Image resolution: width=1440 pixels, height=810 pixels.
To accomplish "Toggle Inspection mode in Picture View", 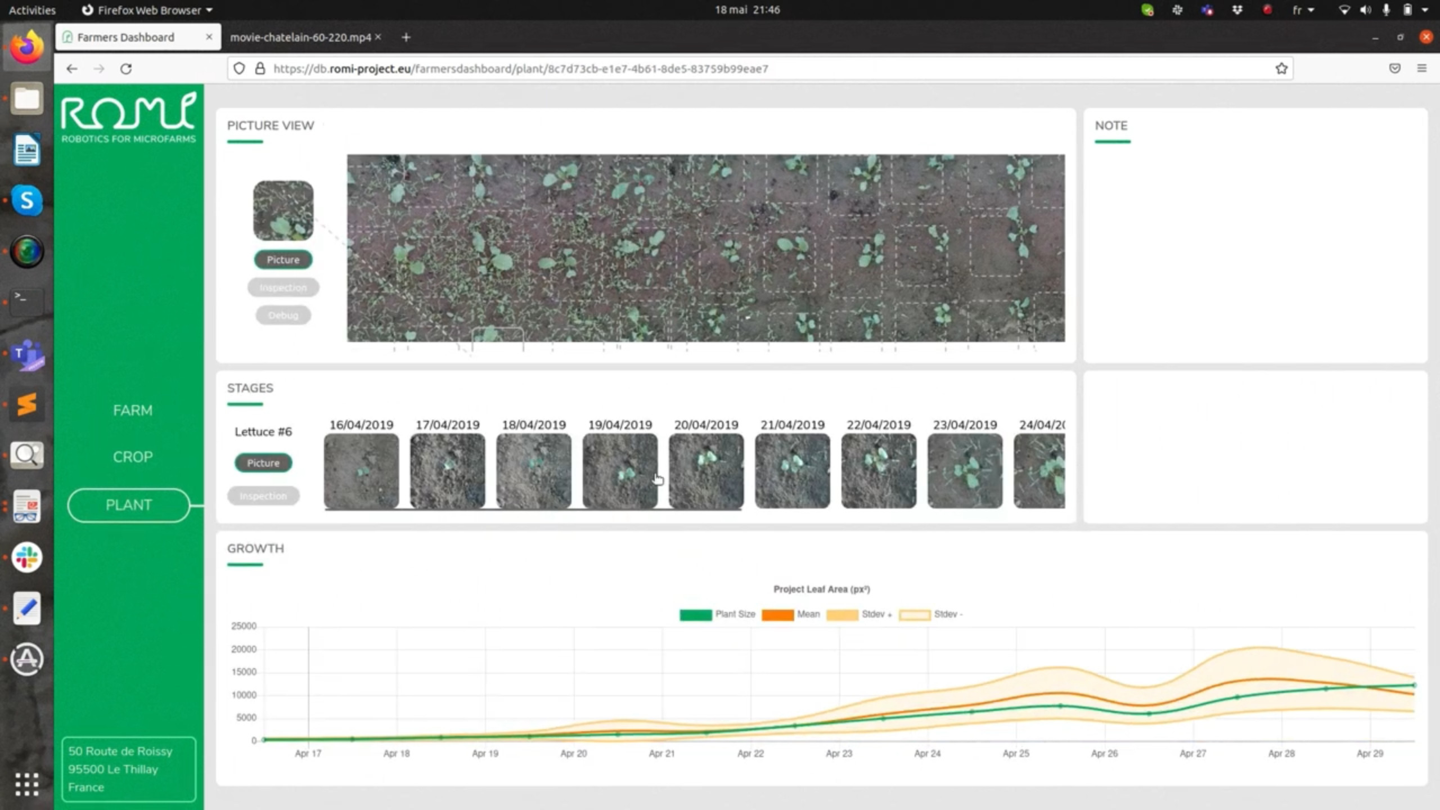I will tap(283, 287).
